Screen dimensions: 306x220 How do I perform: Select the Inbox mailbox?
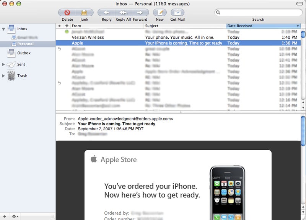pyautogui.click(x=22, y=29)
